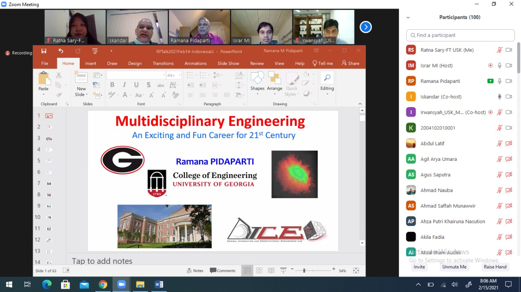Screen dimensions: 521x292
Task: Collapse the Participants panel chevron
Action: point(408,17)
